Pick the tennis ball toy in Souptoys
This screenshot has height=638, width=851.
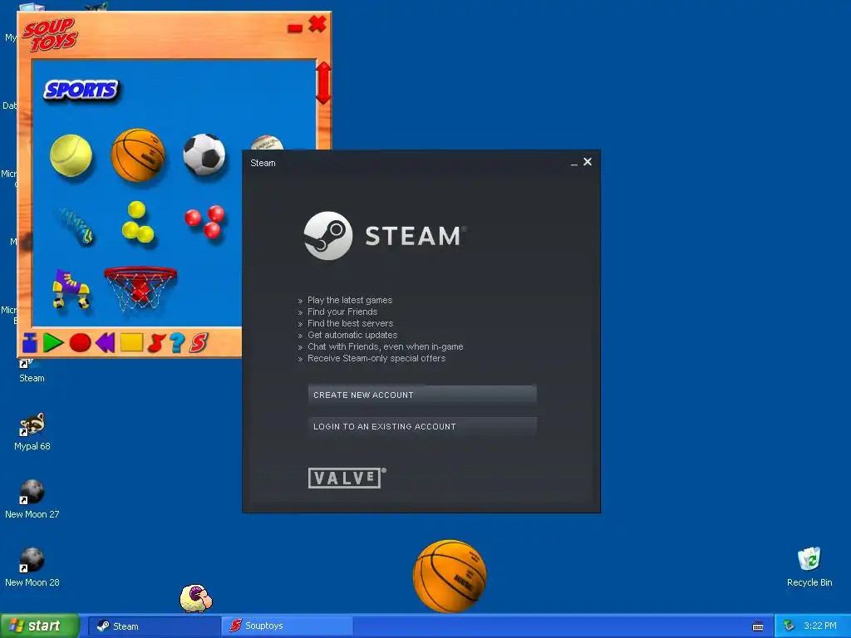coord(71,155)
